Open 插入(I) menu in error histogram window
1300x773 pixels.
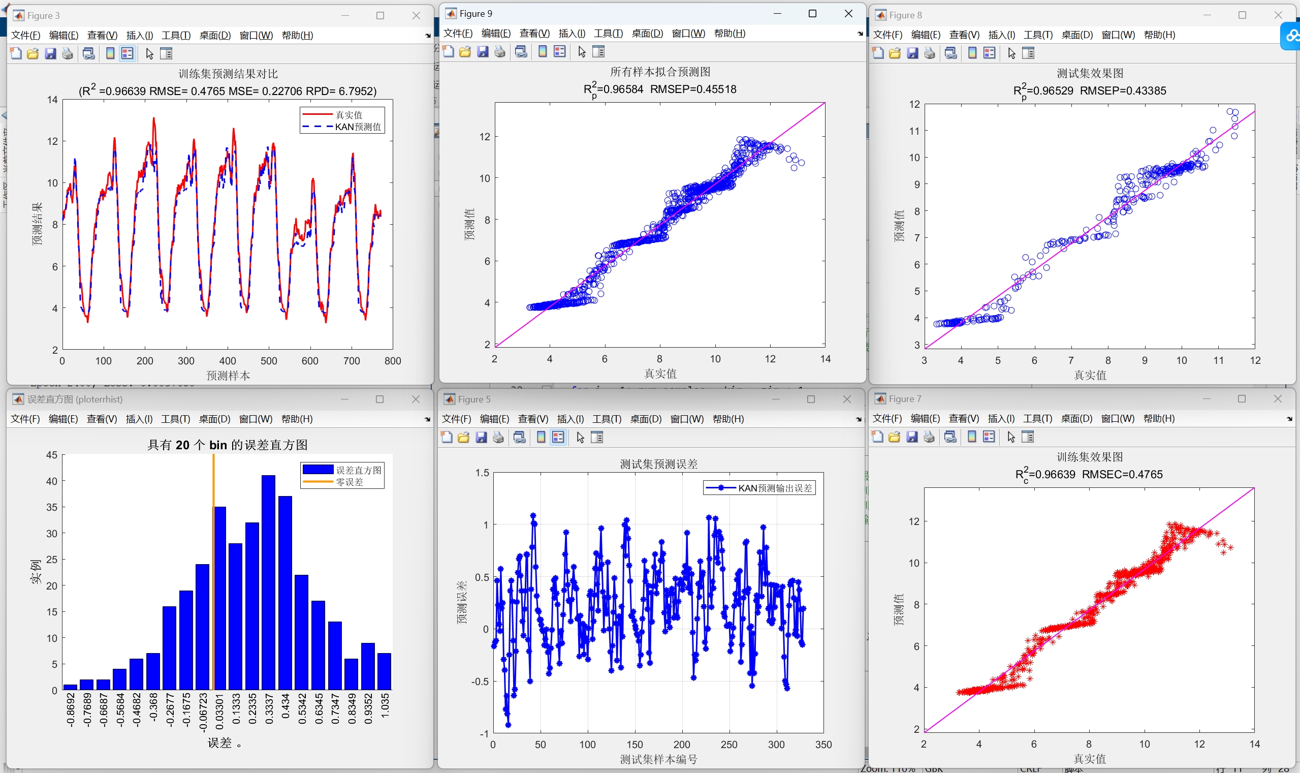tap(139, 419)
